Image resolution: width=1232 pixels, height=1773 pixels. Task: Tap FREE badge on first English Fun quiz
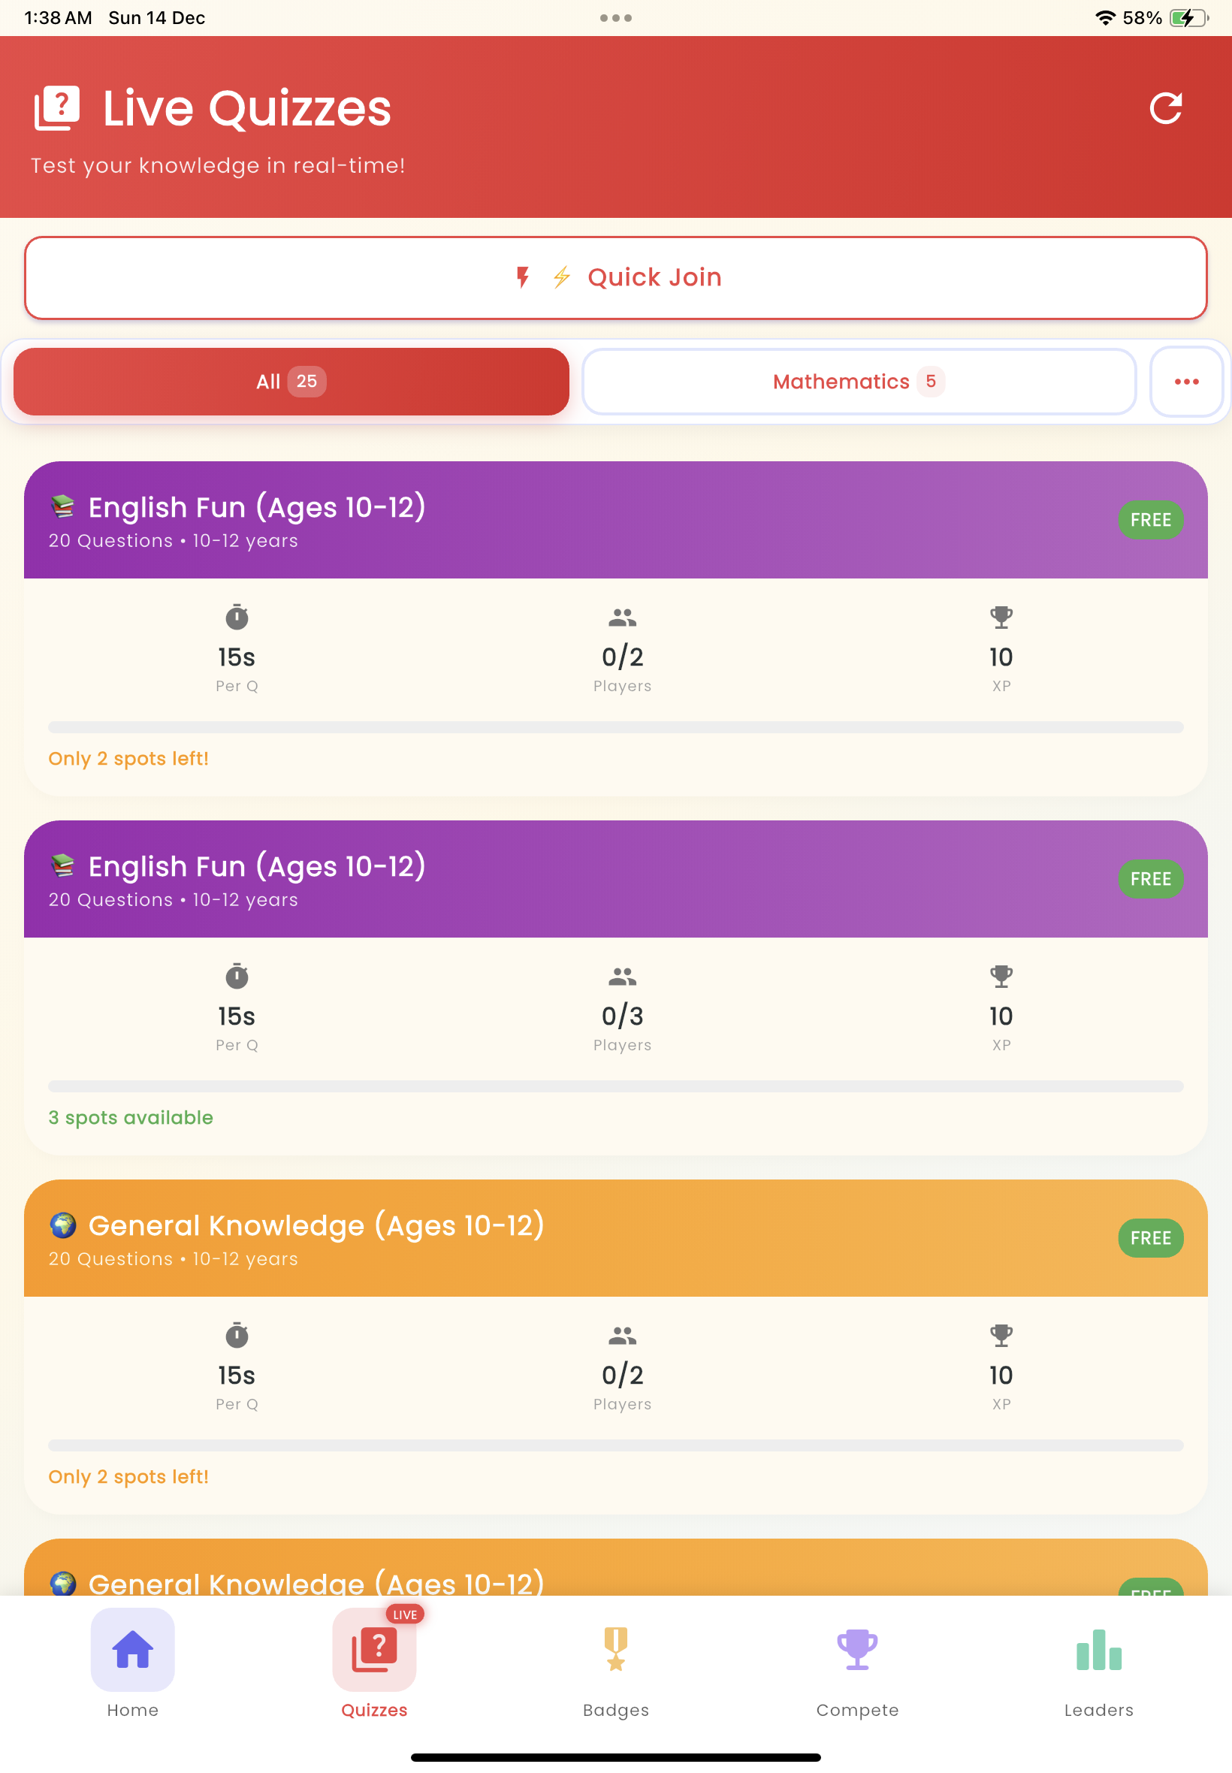coord(1150,520)
